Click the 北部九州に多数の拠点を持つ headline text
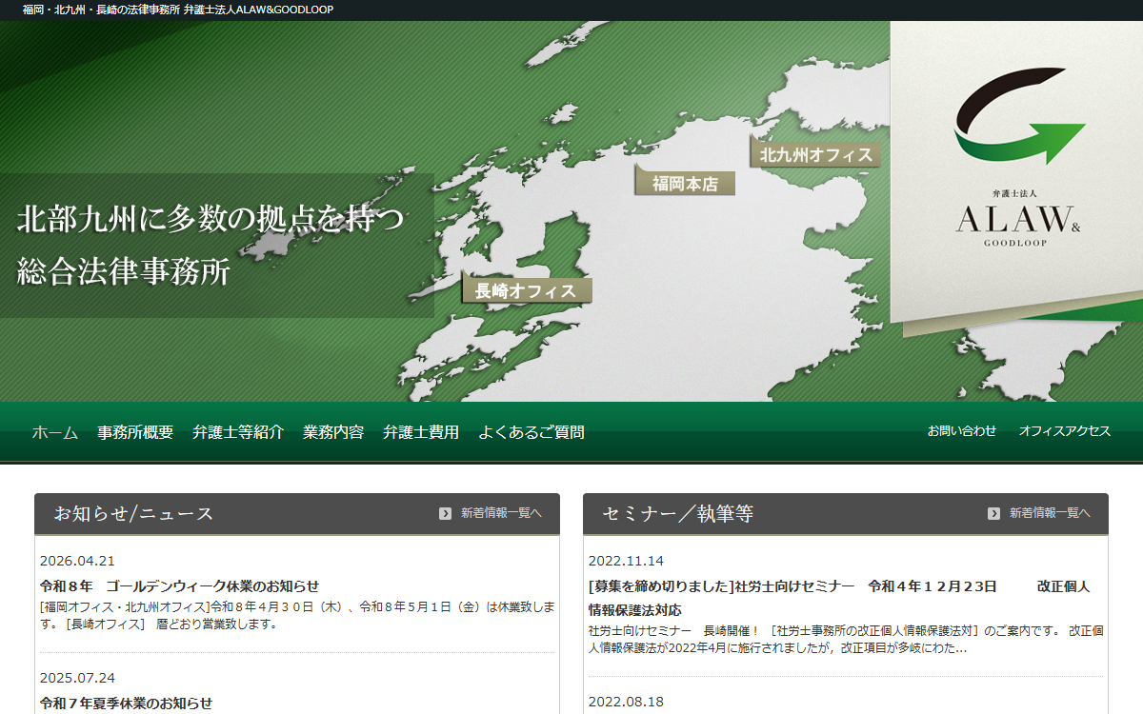This screenshot has height=714, width=1143. (211, 220)
